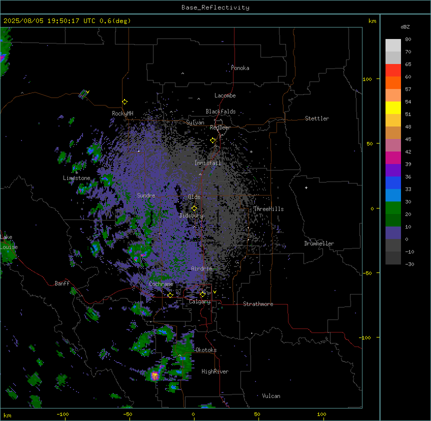The image size is (431, 421).
Task: Click the Strathmore city label
Action: (x=258, y=304)
